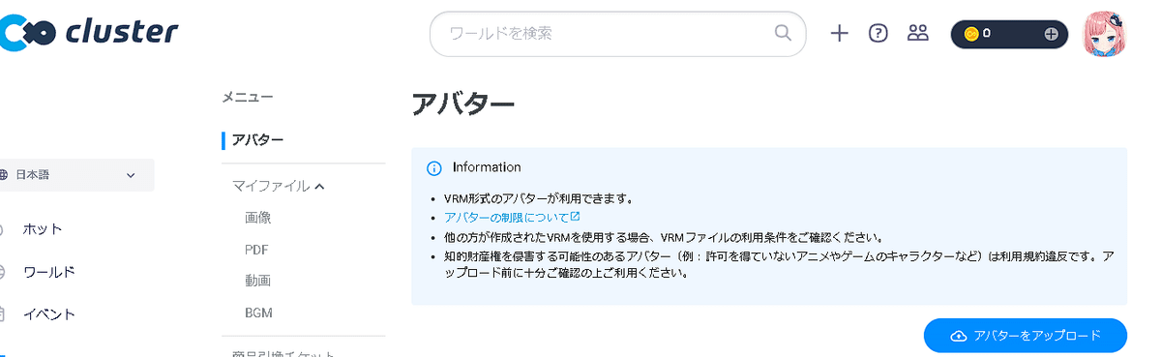Click the globe language icon
The image size is (1161, 357).
pos(4,175)
